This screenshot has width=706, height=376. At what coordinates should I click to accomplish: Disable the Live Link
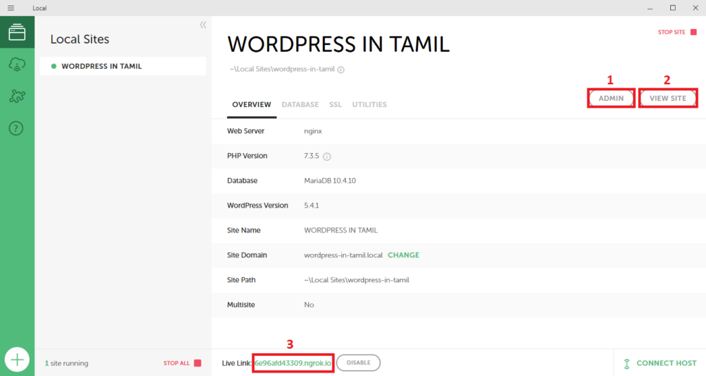[x=359, y=363]
